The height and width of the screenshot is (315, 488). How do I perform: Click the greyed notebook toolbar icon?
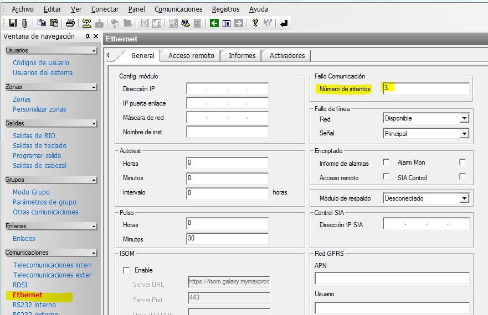click(145, 23)
